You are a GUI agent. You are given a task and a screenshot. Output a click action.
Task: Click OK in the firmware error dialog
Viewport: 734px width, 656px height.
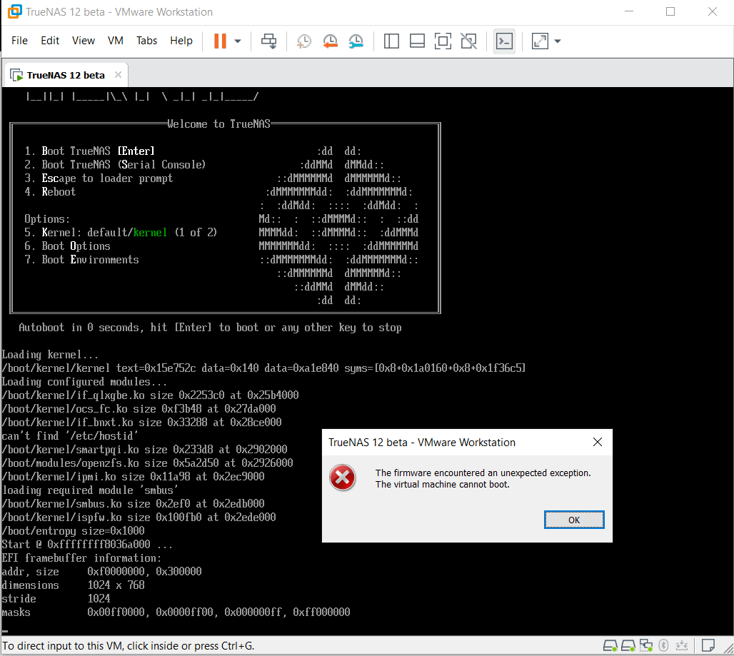(x=574, y=520)
